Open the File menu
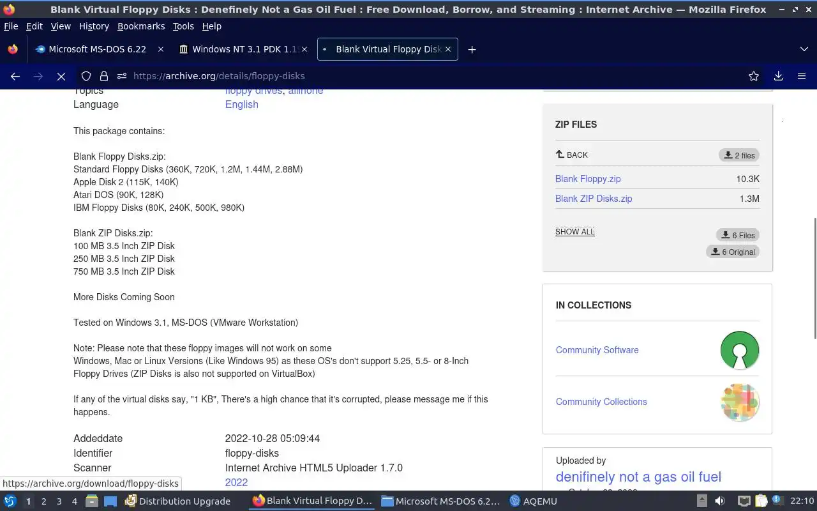The height and width of the screenshot is (511, 817). coord(11,26)
